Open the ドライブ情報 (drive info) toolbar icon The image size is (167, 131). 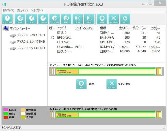[x=7, y=19]
